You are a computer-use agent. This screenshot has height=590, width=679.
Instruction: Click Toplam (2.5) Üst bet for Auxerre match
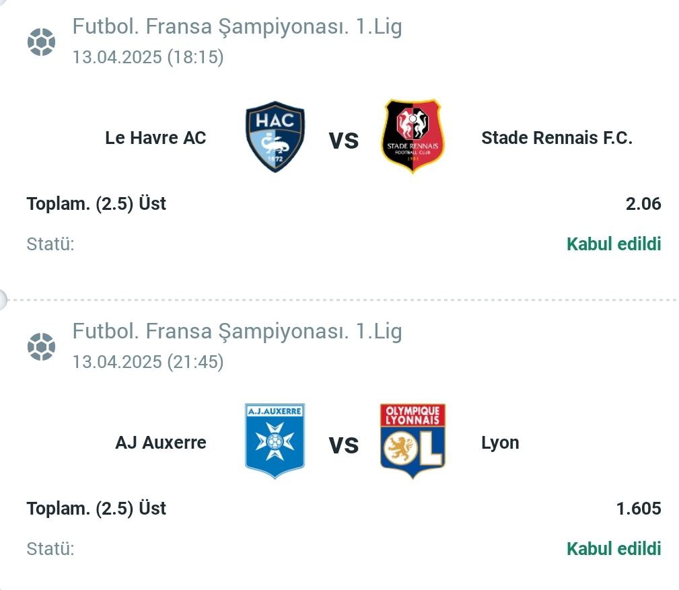tap(96, 508)
